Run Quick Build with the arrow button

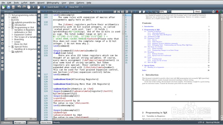pos(44,7)
